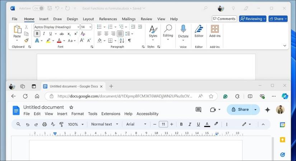Screen dimensions: 296x161
Task: Click Word text highlight color marker
Action: tap(48, 40)
